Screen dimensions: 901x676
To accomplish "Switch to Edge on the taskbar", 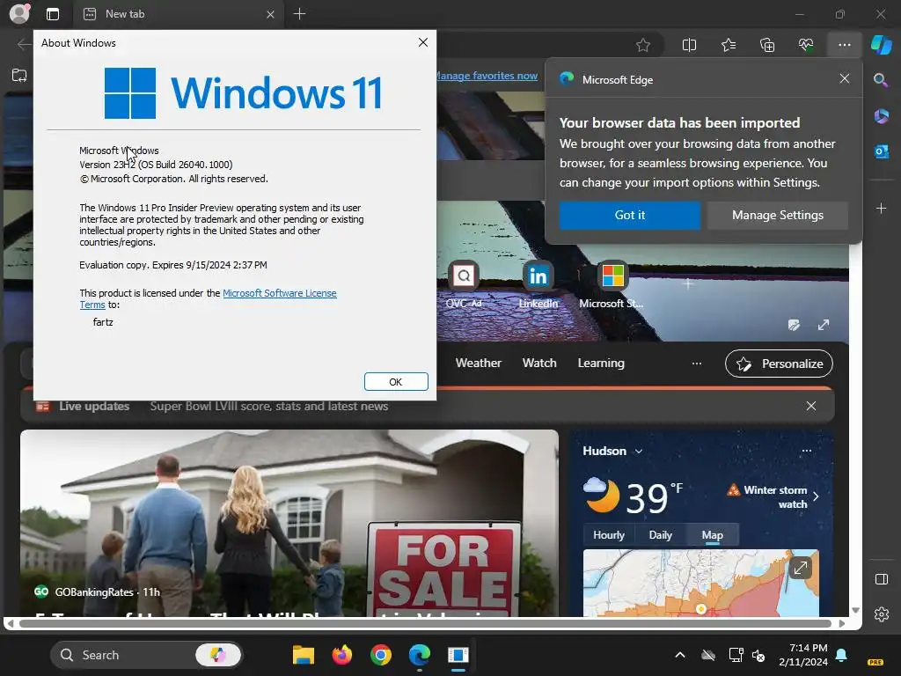I will tap(420, 655).
